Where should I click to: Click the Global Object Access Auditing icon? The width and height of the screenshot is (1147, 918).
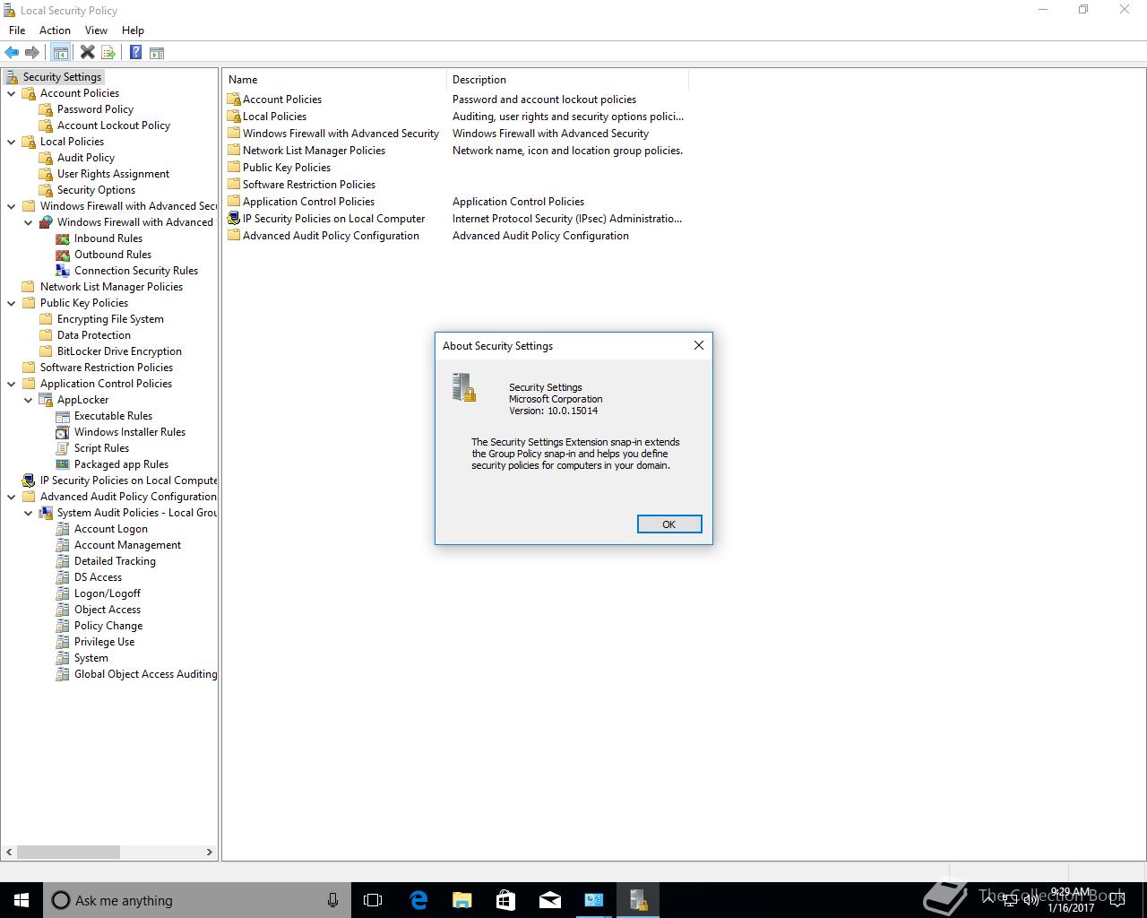[x=63, y=674]
